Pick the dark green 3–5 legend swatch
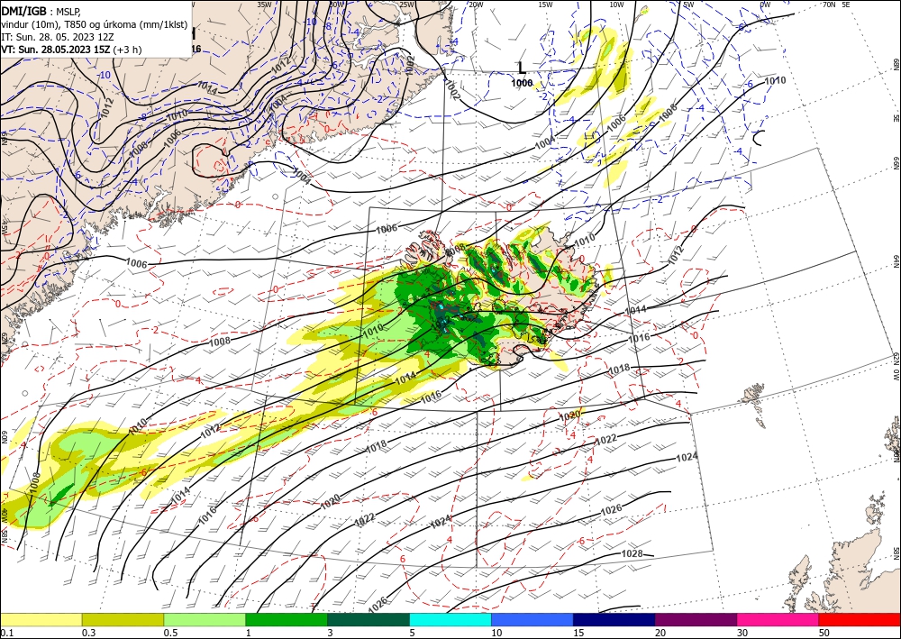The image size is (901, 639). point(369,619)
